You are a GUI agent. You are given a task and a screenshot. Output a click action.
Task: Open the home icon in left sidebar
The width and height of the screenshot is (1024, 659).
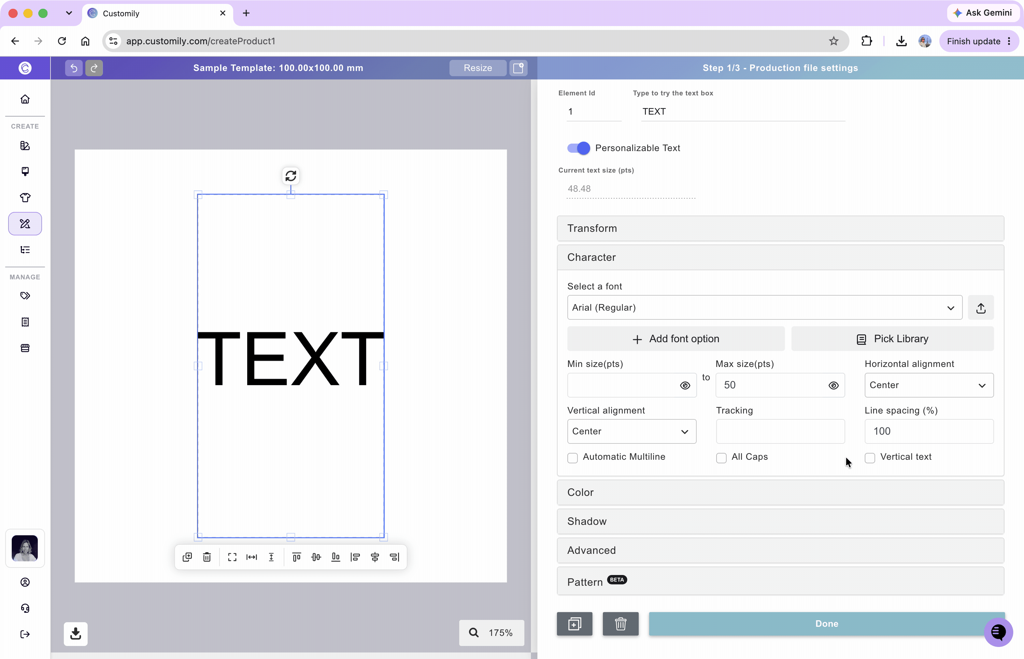pyautogui.click(x=25, y=99)
